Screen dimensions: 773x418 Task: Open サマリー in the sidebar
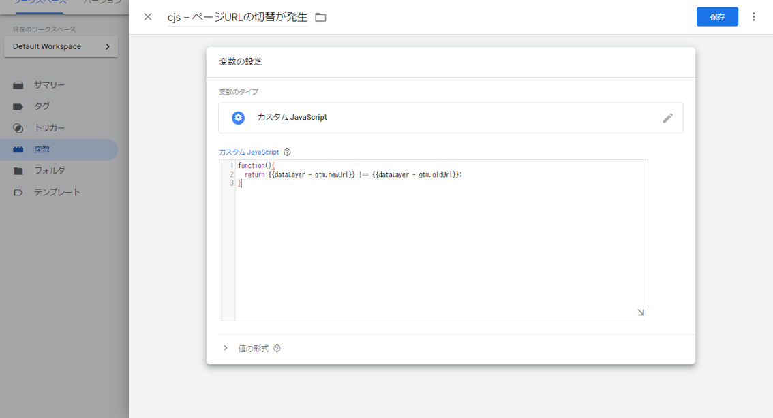(49, 85)
